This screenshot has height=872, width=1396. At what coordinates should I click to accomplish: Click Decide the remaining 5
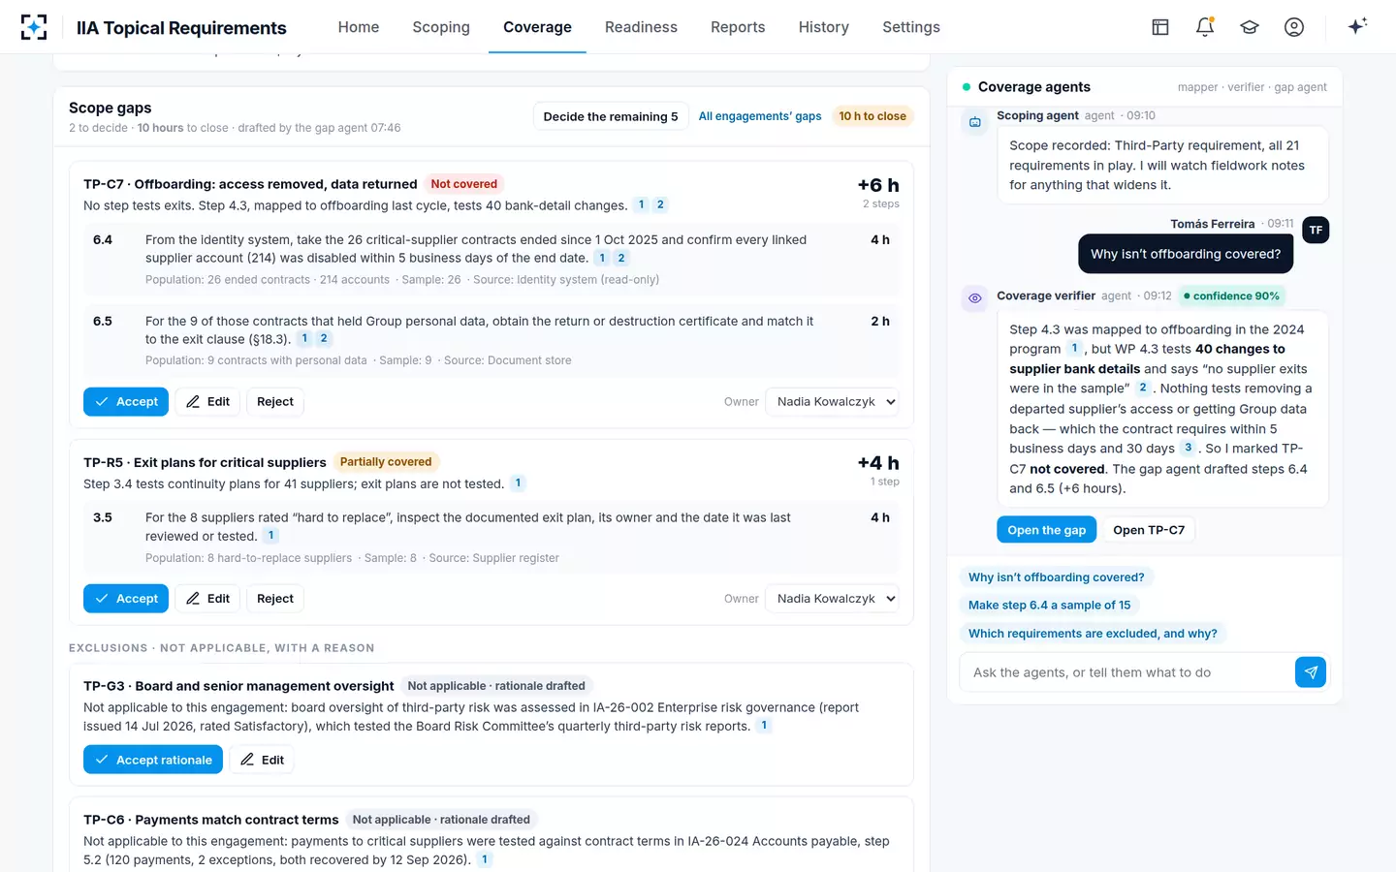611,116
